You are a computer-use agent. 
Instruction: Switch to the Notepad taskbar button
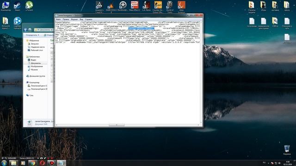click(62, 163)
